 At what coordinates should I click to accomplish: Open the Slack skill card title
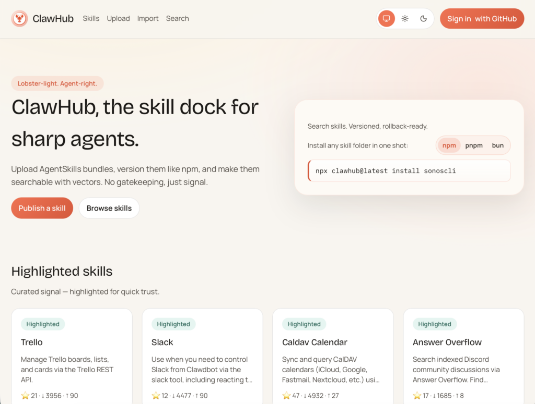(x=162, y=342)
